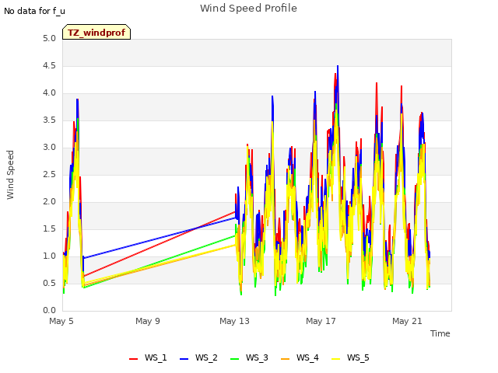Click the 4.0 y-axis tick label

point(50,93)
